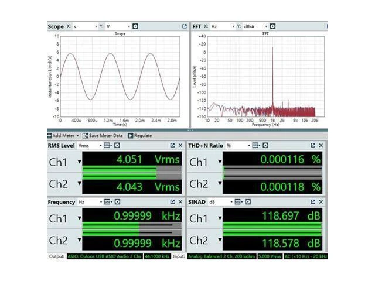Click the Frequency Ch1 bar graph
The height and width of the screenshot is (281, 375).
132,225
